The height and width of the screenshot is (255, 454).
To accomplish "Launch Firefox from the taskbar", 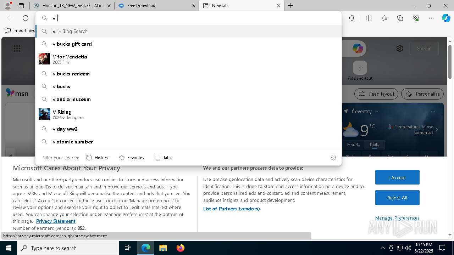I will point(180,248).
